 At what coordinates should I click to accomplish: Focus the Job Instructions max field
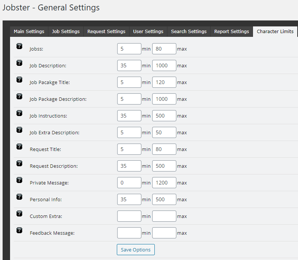[164, 116]
